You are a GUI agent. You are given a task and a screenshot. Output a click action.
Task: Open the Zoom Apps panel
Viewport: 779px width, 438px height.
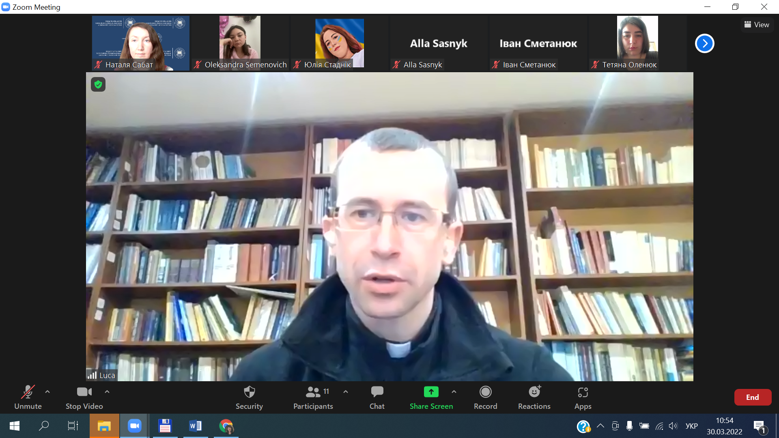583,397
